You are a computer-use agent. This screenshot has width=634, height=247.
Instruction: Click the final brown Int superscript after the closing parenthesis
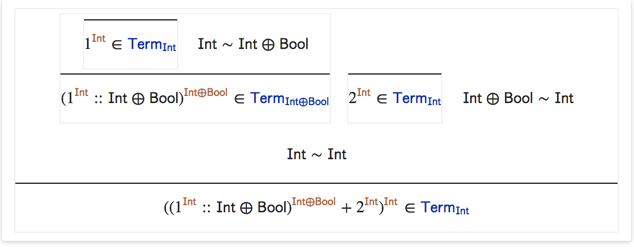click(391, 201)
